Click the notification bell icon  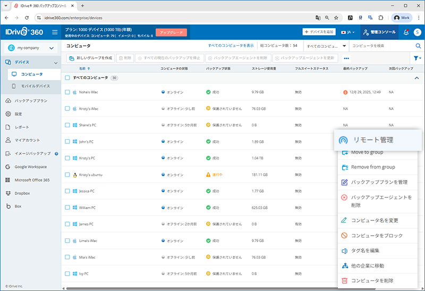point(406,32)
